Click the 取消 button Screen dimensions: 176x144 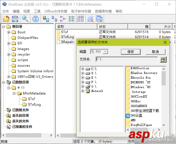click(x=155, y=52)
